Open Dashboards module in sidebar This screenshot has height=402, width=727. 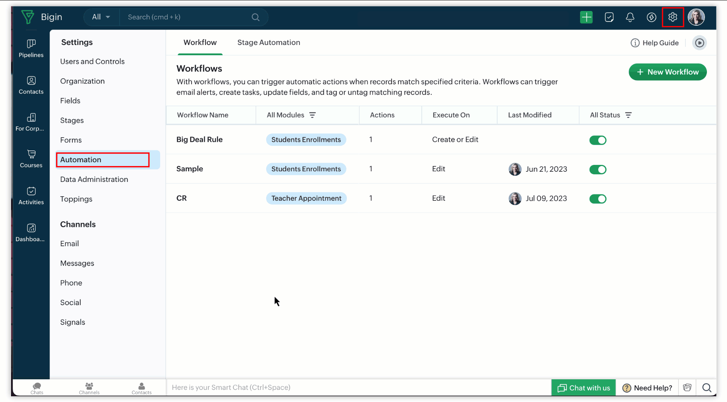tap(31, 233)
